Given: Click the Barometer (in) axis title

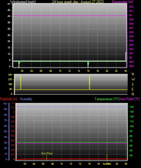Looking at the screenshot, I should click(123, 2).
